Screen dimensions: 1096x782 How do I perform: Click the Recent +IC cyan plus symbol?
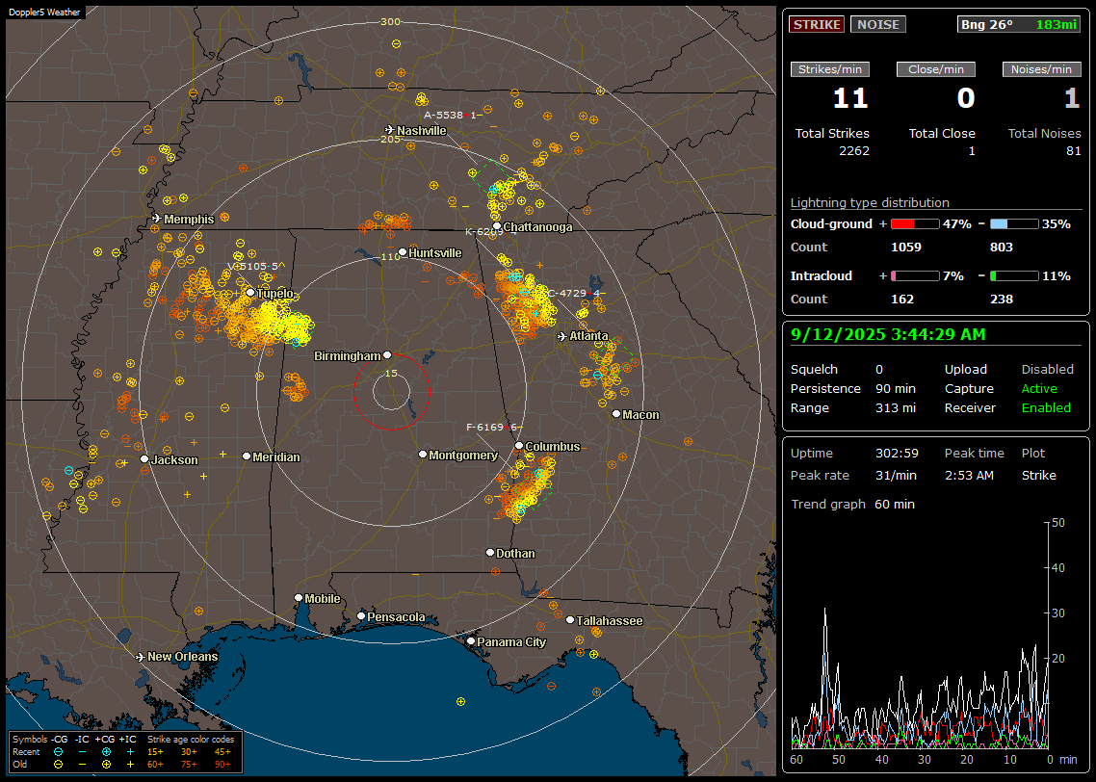click(x=130, y=752)
